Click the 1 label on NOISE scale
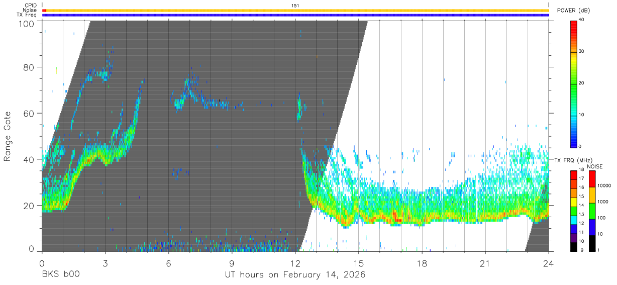Viewport: 617px width, 285px height. coord(598,249)
